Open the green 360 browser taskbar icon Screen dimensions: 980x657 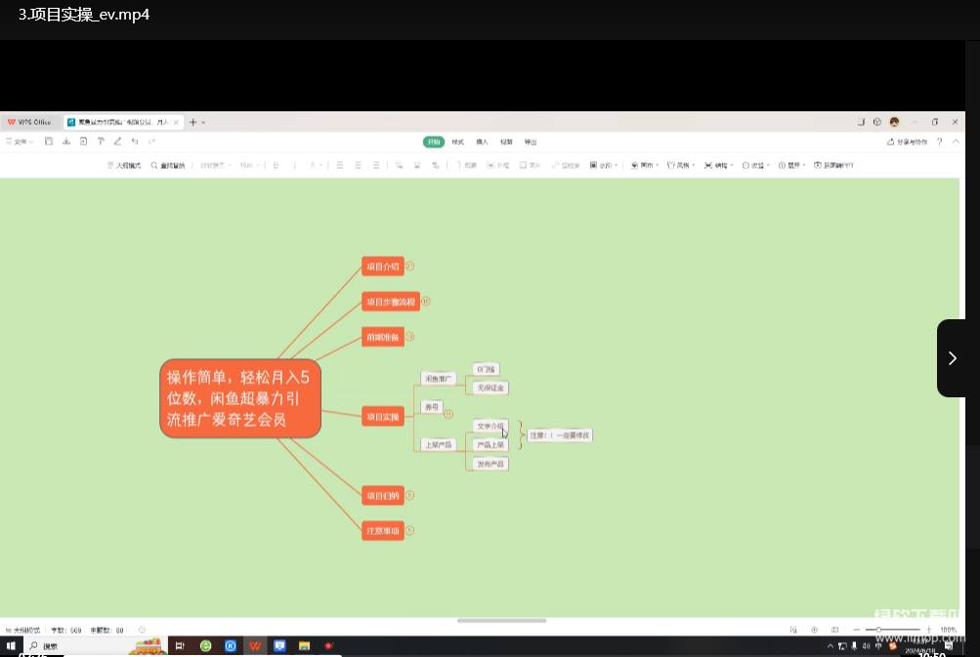pos(205,645)
